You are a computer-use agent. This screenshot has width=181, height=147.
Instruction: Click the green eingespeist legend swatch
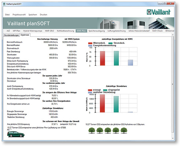[x=105, y=90]
